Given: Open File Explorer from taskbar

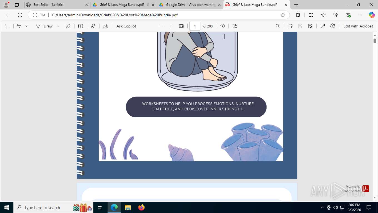Looking at the screenshot, I should 128,207.
